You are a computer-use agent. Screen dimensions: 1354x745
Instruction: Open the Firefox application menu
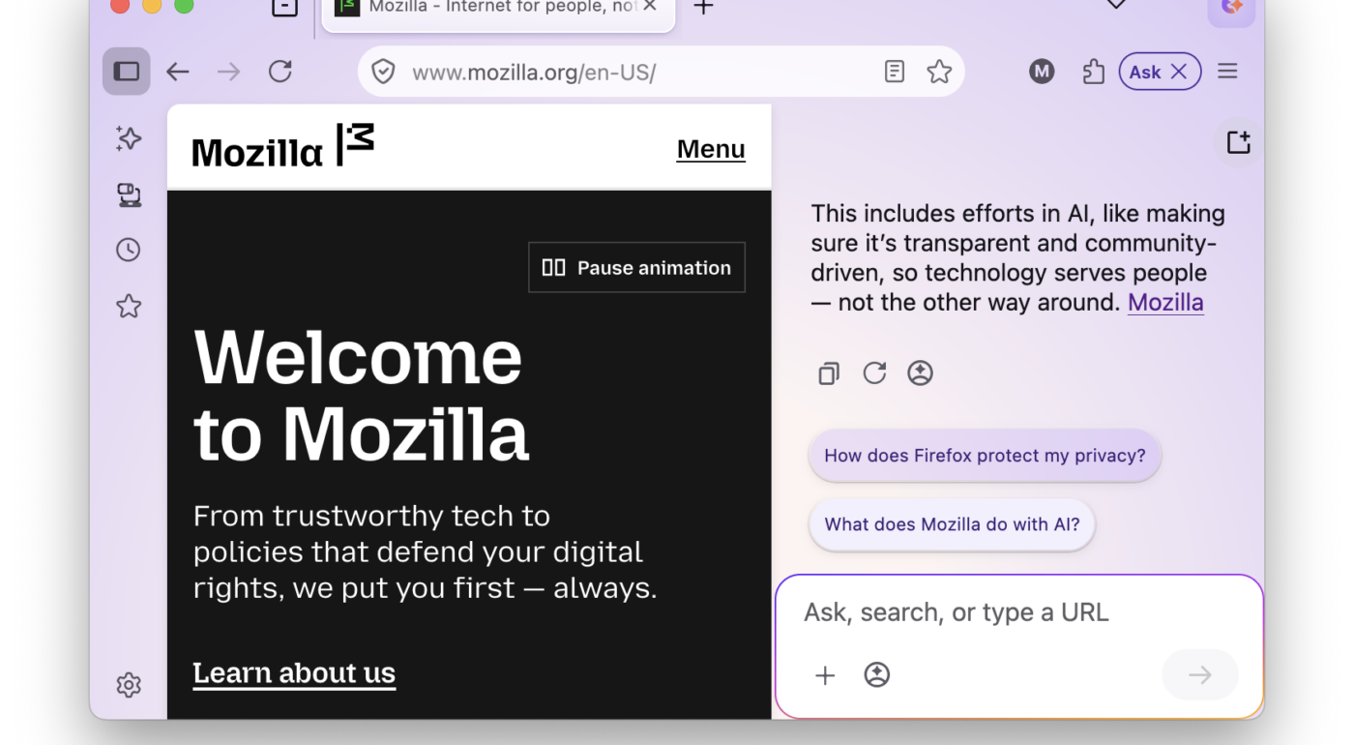pyautogui.click(x=1226, y=71)
